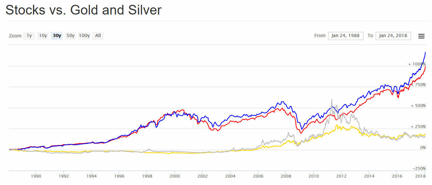432x185 pixels.
Task: Click the gray silver line's 2011 spike
Action: [332, 101]
